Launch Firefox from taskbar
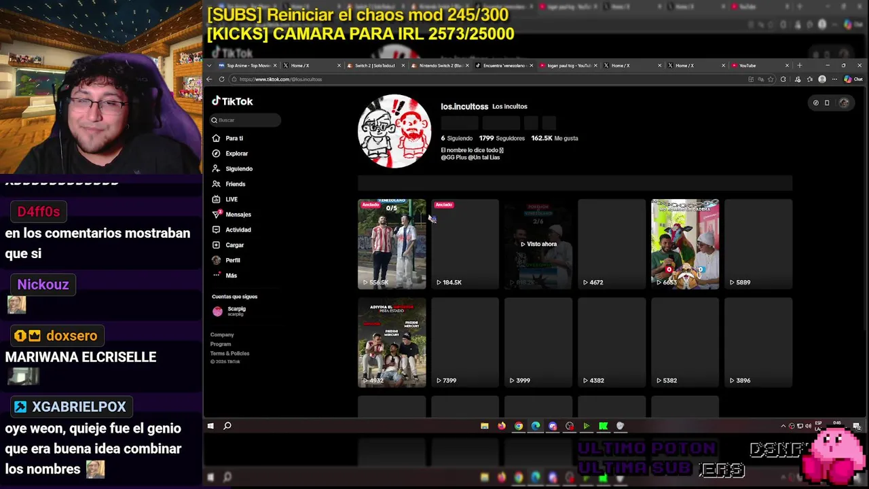 coord(502,426)
